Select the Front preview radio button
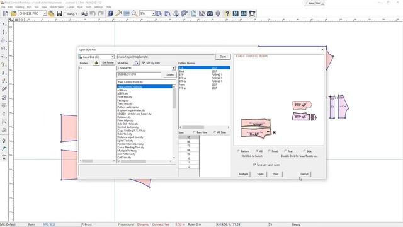403x227 pixels. (270, 151)
